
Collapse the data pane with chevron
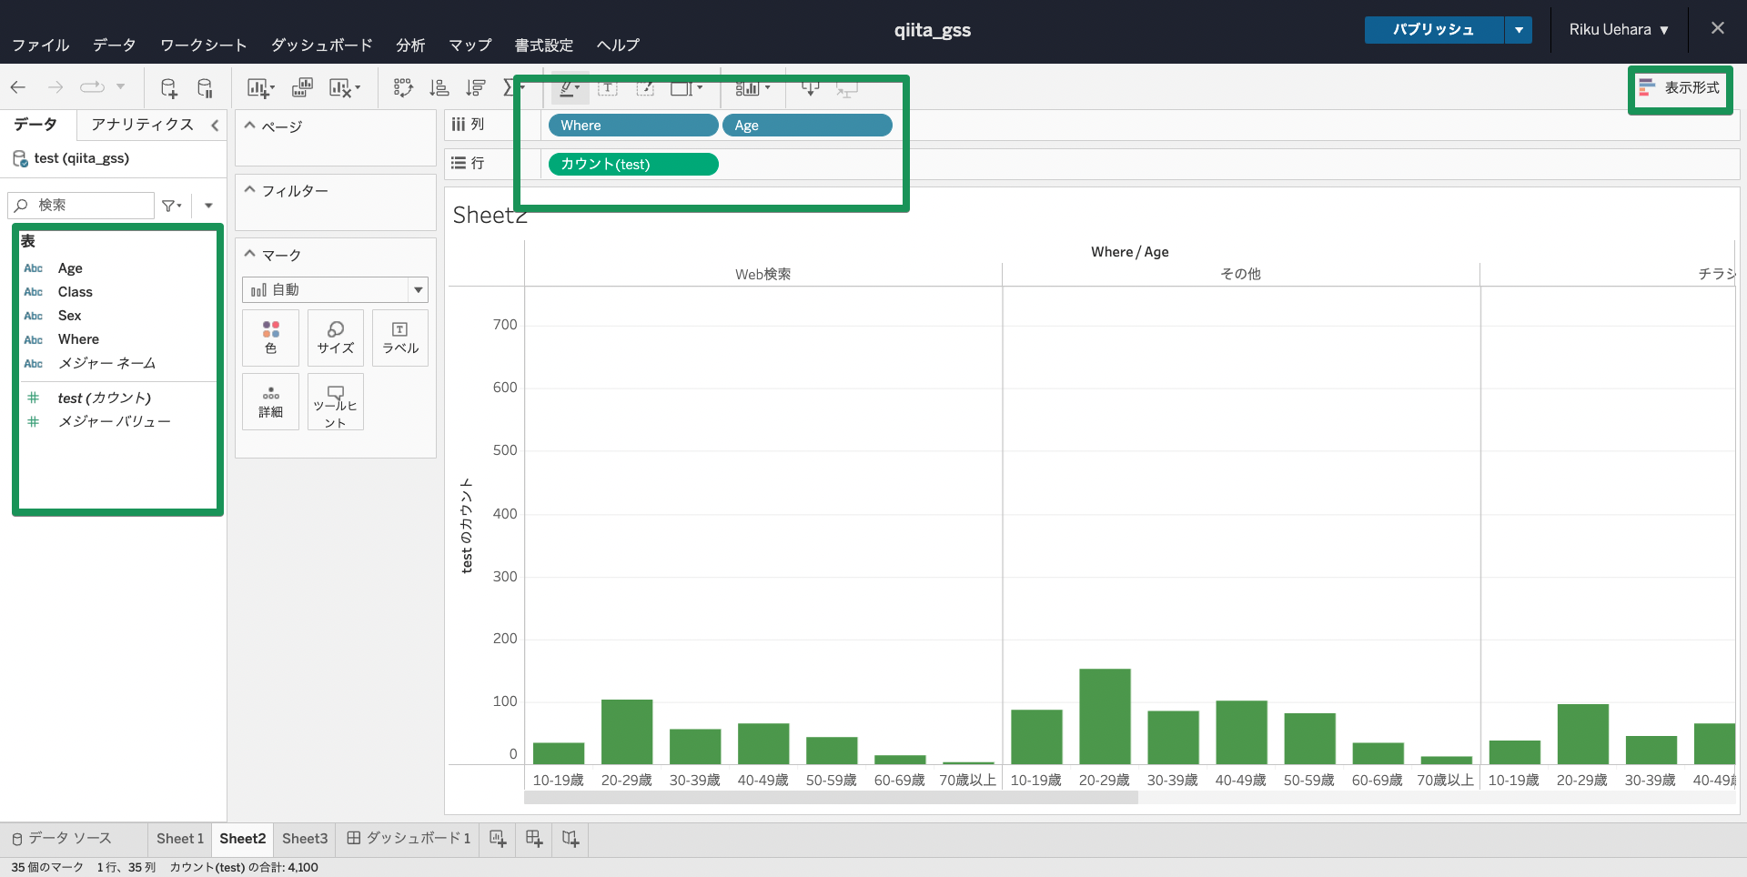(215, 126)
